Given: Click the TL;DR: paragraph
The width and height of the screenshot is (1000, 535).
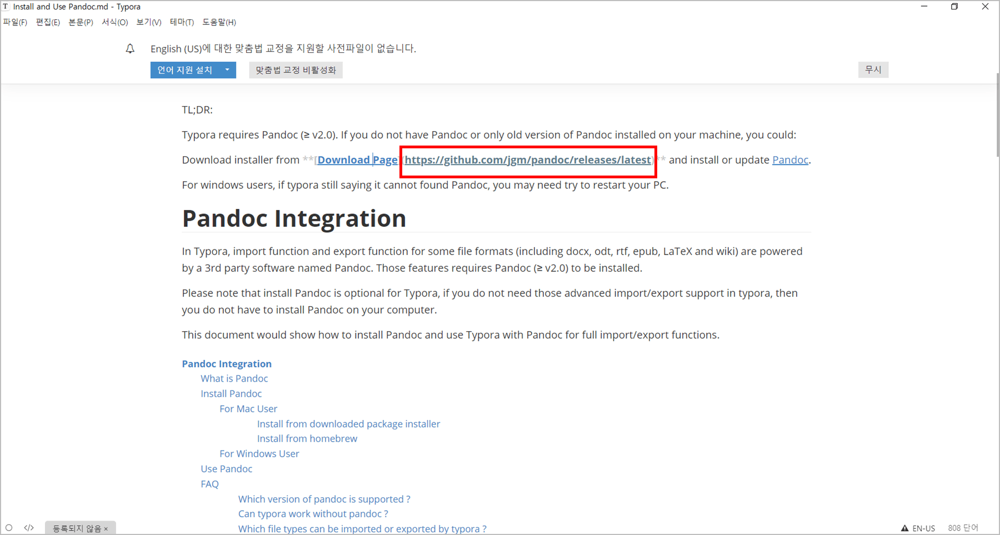Looking at the screenshot, I should pyautogui.click(x=197, y=110).
